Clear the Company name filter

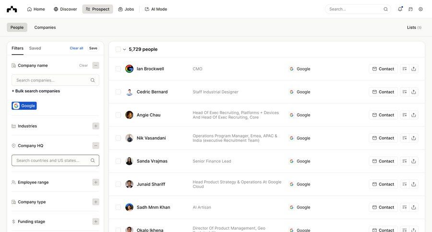pos(84,66)
